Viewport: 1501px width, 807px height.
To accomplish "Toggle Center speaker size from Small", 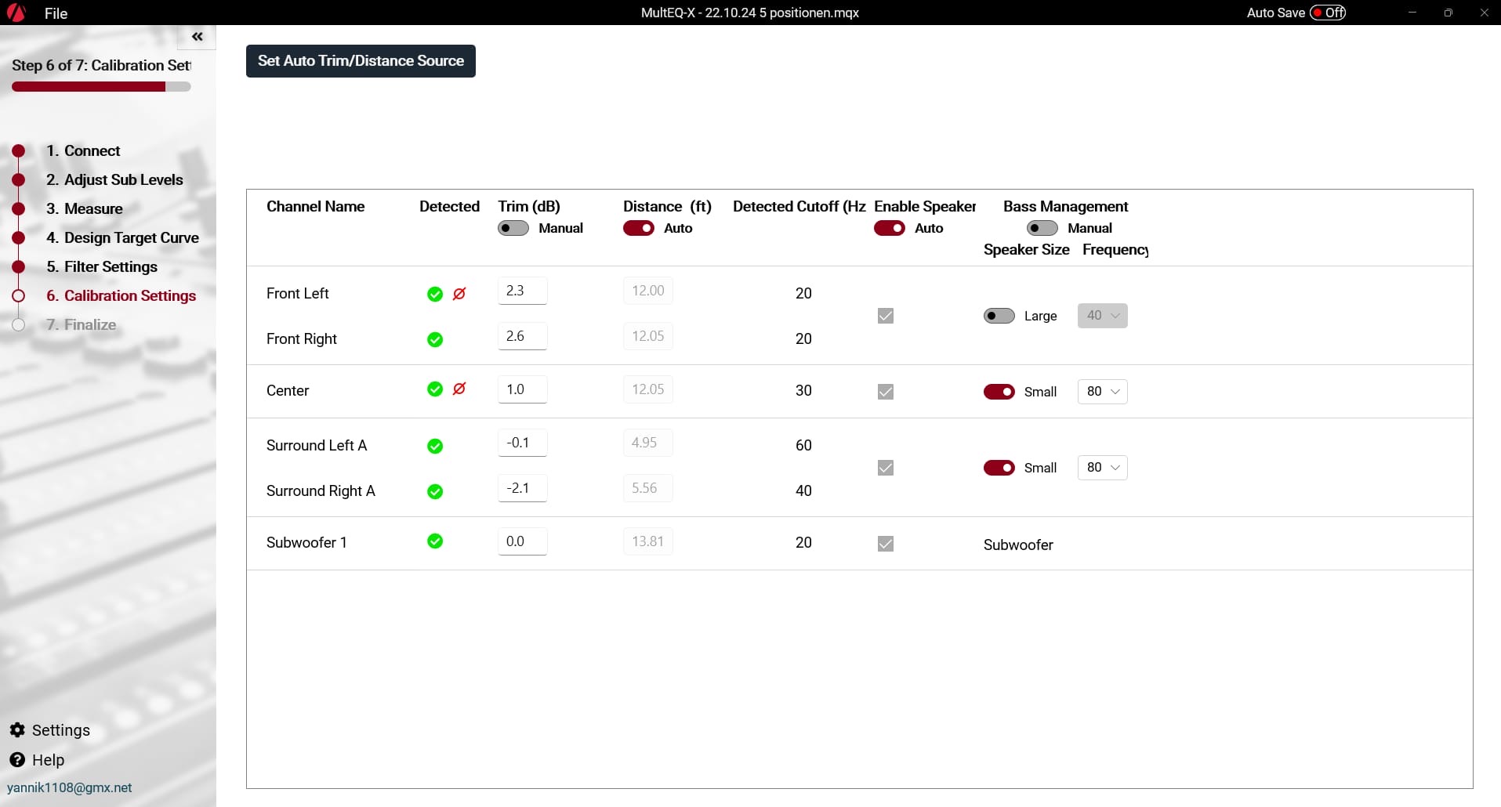I will (x=999, y=392).
